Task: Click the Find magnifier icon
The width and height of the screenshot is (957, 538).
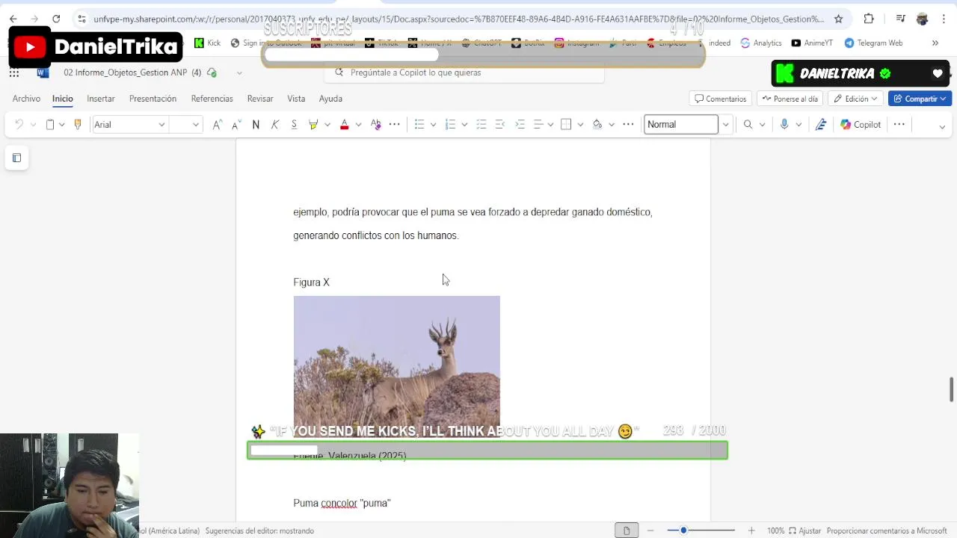Action: (x=748, y=125)
